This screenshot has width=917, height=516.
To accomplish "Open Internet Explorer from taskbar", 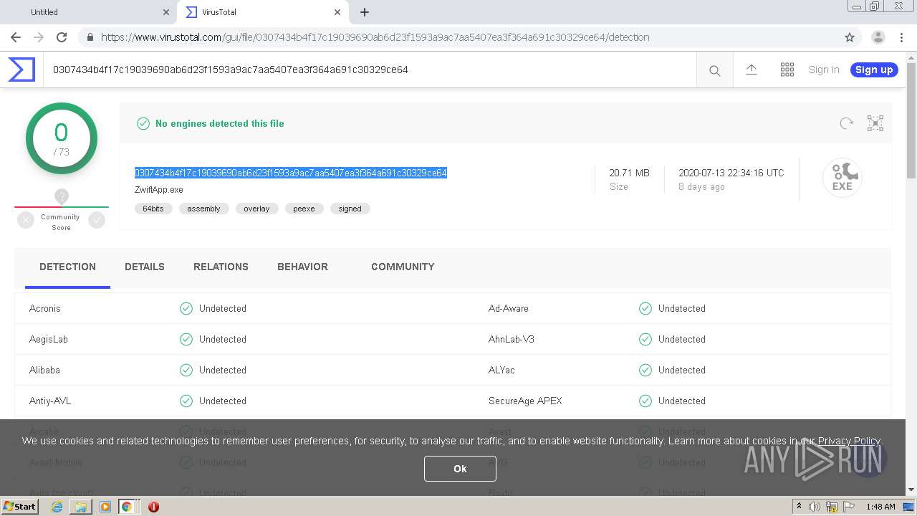I will point(57,507).
